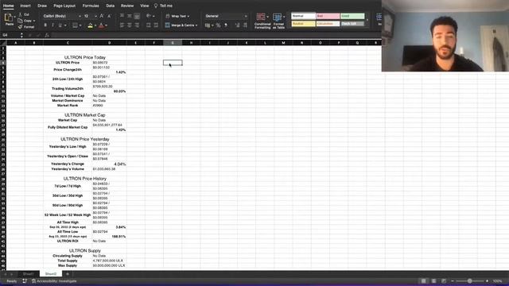Open Conditional Formatting menu
509x286 pixels.
click(262, 21)
